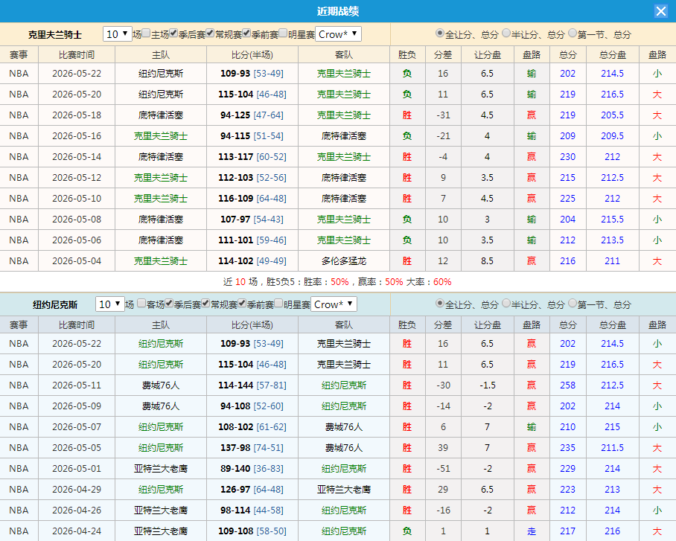Open the 10 场 count dropdown for 克里夫兰骑士
Image resolution: width=676 pixels, height=541 pixels.
pyautogui.click(x=118, y=34)
